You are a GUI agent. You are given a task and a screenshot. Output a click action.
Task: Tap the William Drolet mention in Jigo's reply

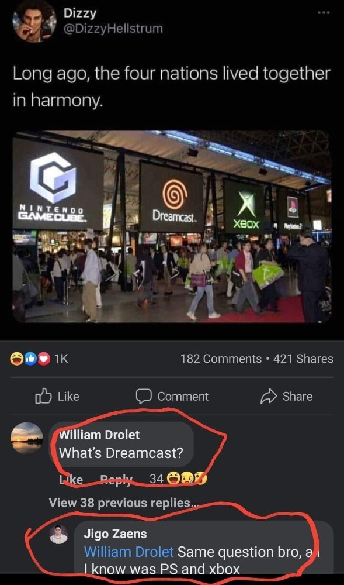pos(129,552)
